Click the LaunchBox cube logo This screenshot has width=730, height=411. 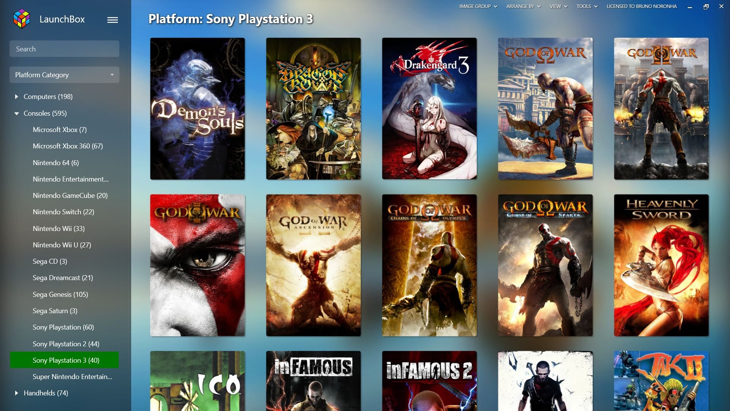(21, 19)
